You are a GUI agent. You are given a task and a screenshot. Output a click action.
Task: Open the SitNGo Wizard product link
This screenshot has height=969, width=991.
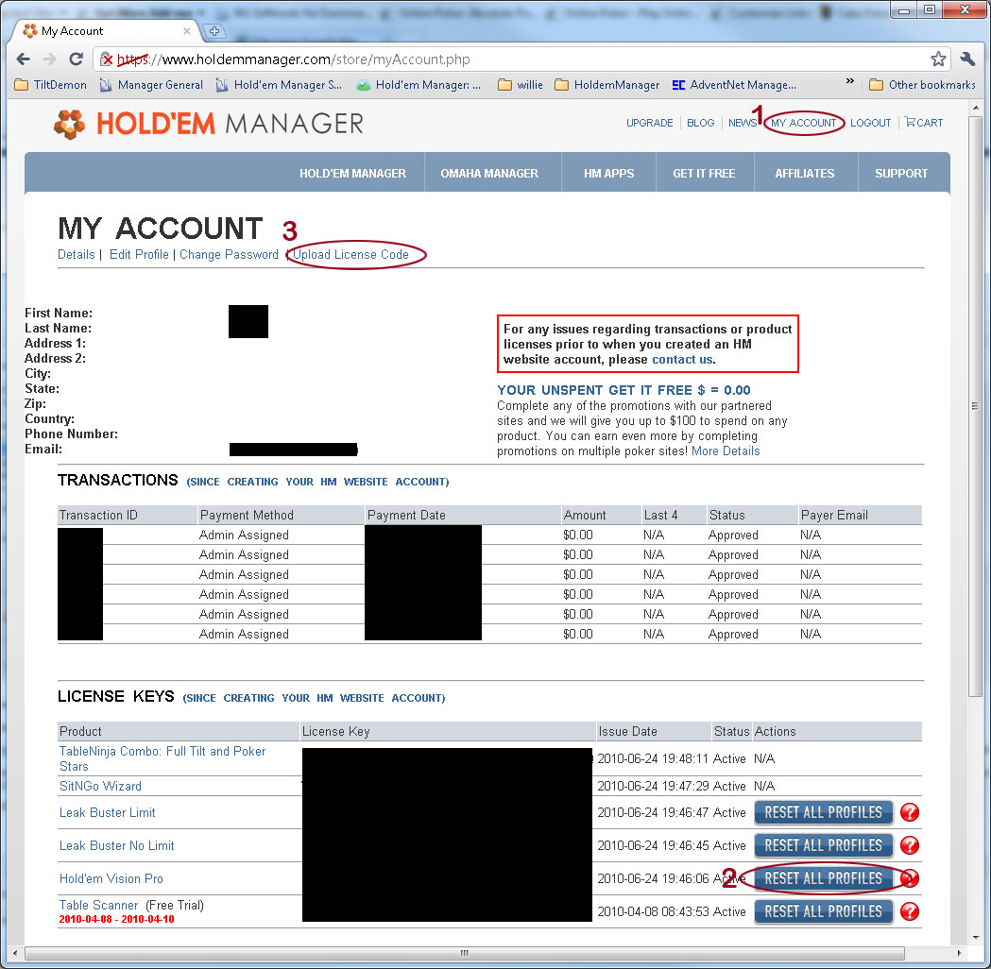click(100, 786)
